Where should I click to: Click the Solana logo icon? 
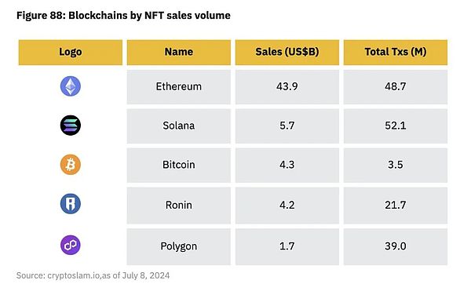[x=71, y=126]
